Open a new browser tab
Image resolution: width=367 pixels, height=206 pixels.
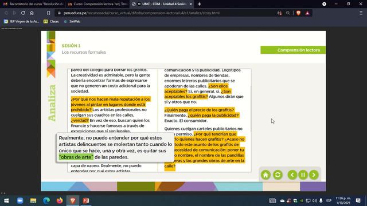pyautogui.click(x=199, y=4)
